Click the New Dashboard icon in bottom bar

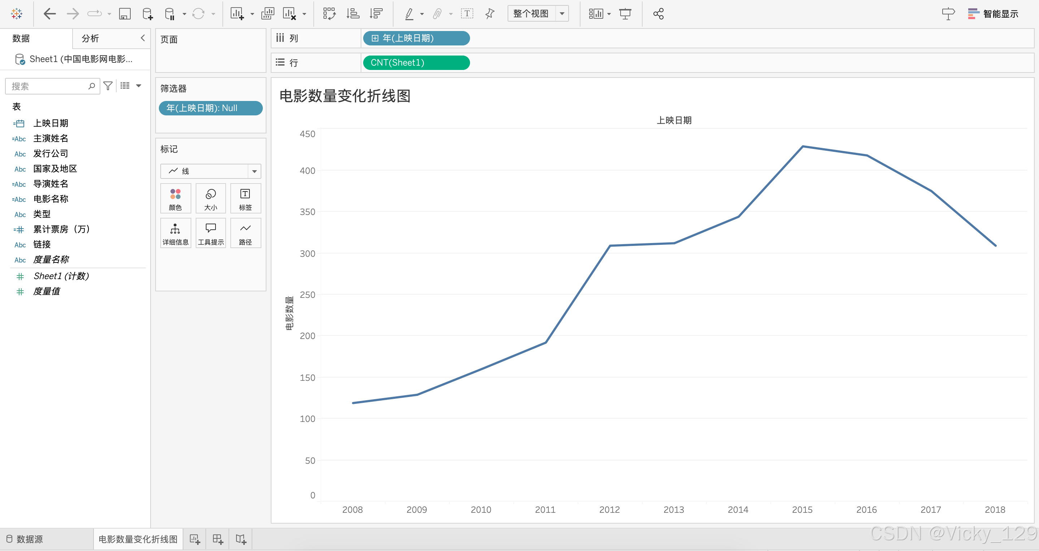(x=218, y=539)
